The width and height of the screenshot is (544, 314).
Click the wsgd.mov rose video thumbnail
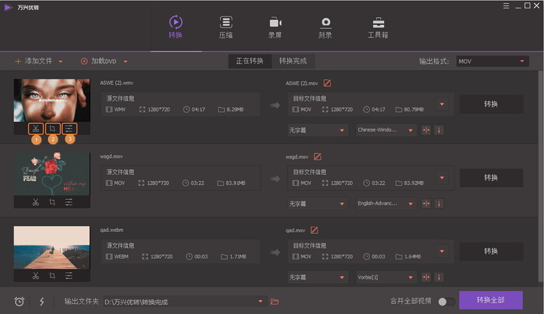click(x=51, y=174)
